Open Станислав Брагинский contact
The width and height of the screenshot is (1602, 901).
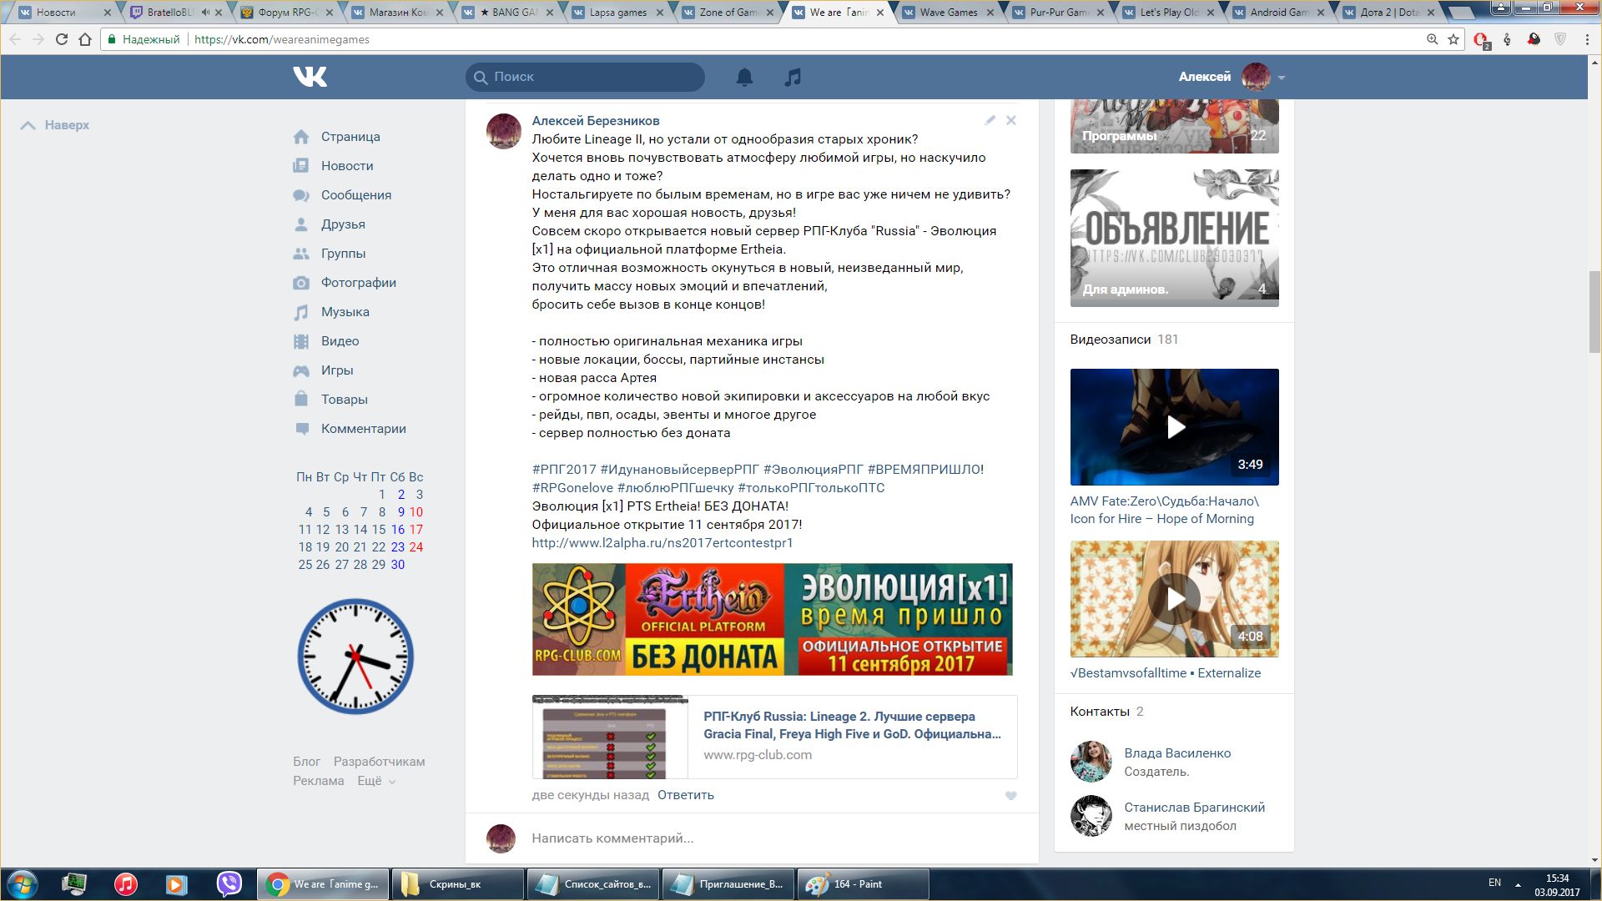click(x=1194, y=808)
